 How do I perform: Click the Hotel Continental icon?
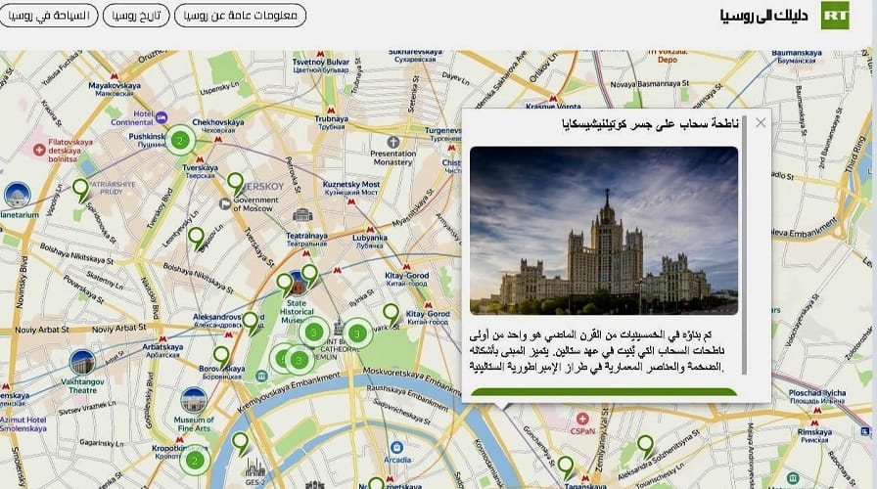[162, 117]
